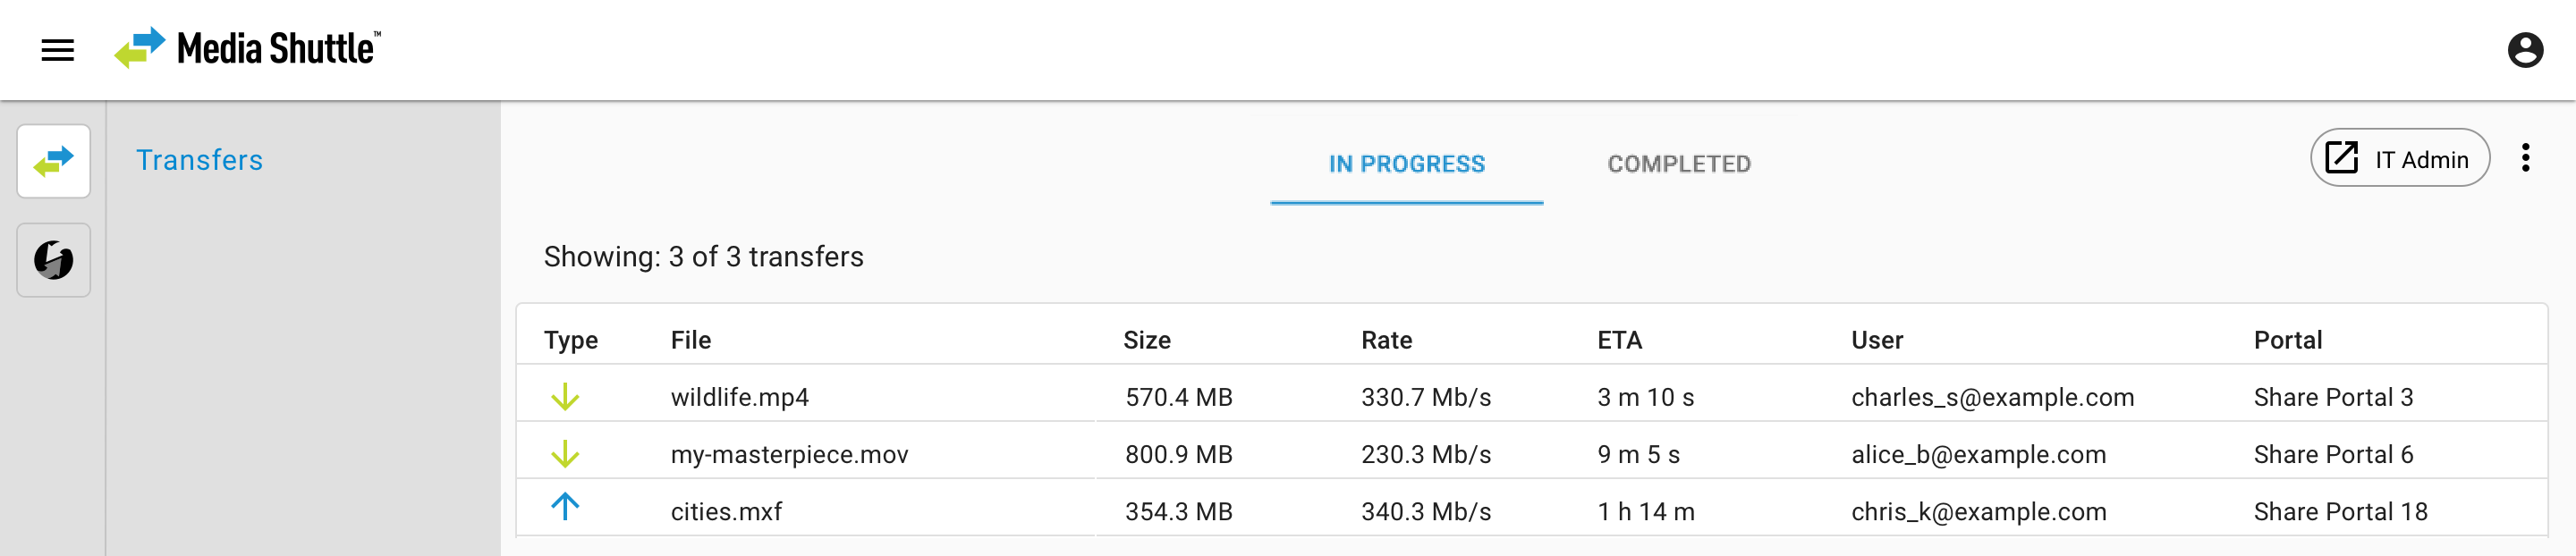The image size is (2576, 556).
Task: Open the user account profile icon
Action: pyautogui.click(x=2524, y=50)
